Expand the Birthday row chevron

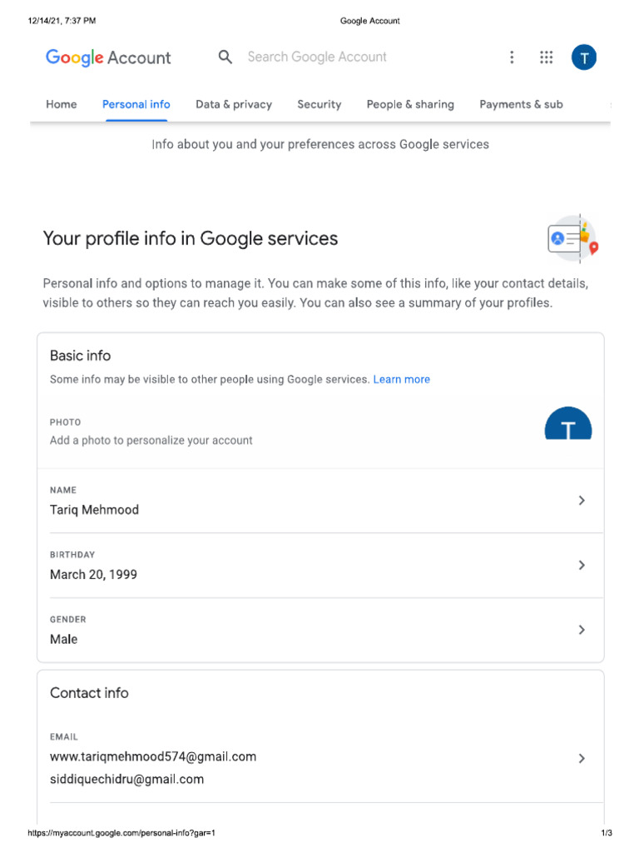click(582, 565)
